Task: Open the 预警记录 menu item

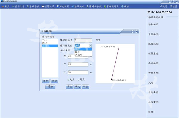Action: tap(48, 7)
